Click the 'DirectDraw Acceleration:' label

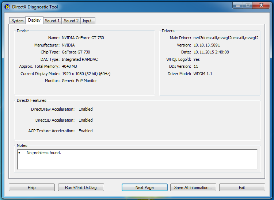(53, 109)
